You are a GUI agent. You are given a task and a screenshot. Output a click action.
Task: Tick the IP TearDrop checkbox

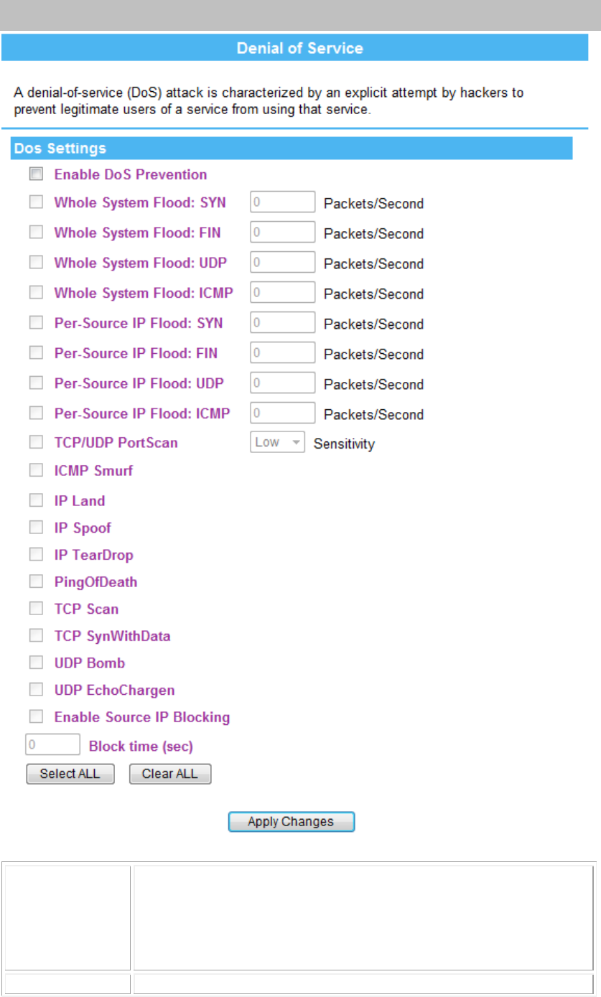pyautogui.click(x=36, y=555)
